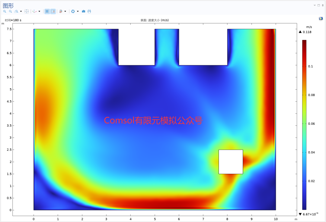The image size is (326, 222).
Task: Click the Zoom Out magnifier icon
Action: 10,11
